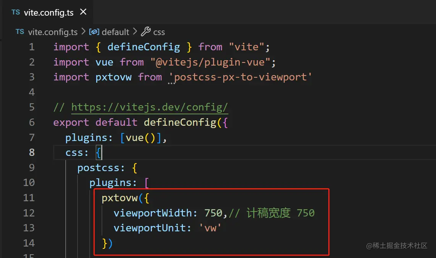Click the TS file icon in tab
436x258 pixels.
pos(16,12)
